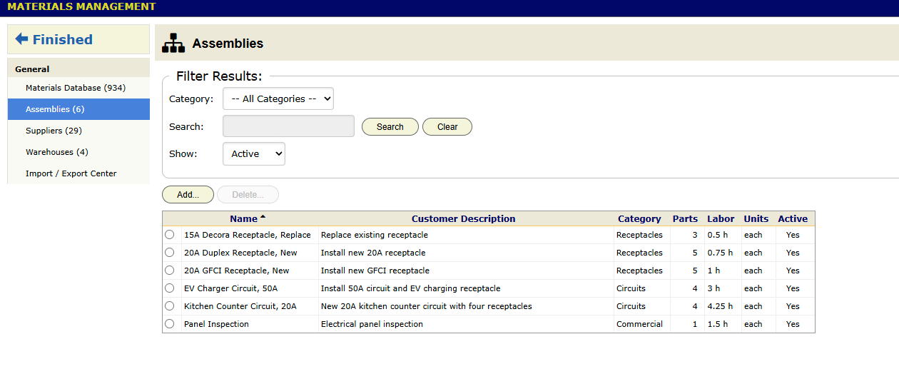Click 'Commercial' category cell
899x379 pixels.
[639, 324]
